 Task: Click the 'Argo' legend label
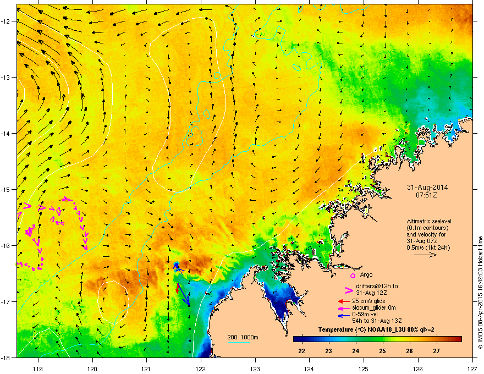point(366,274)
